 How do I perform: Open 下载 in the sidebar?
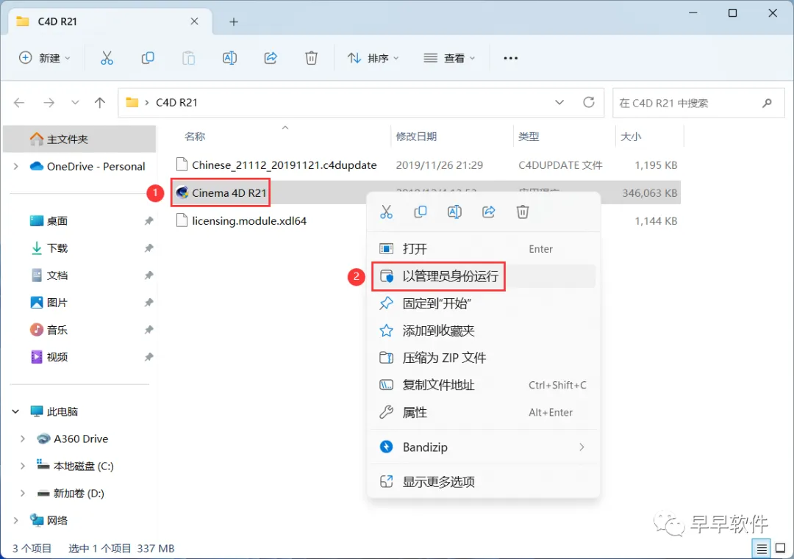pos(57,248)
